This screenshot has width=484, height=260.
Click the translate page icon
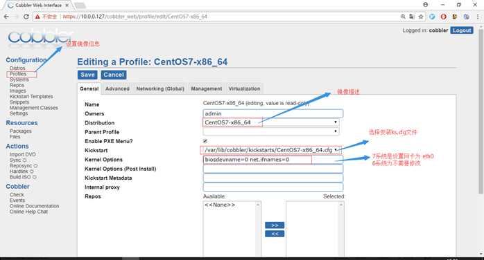(x=412, y=17)
